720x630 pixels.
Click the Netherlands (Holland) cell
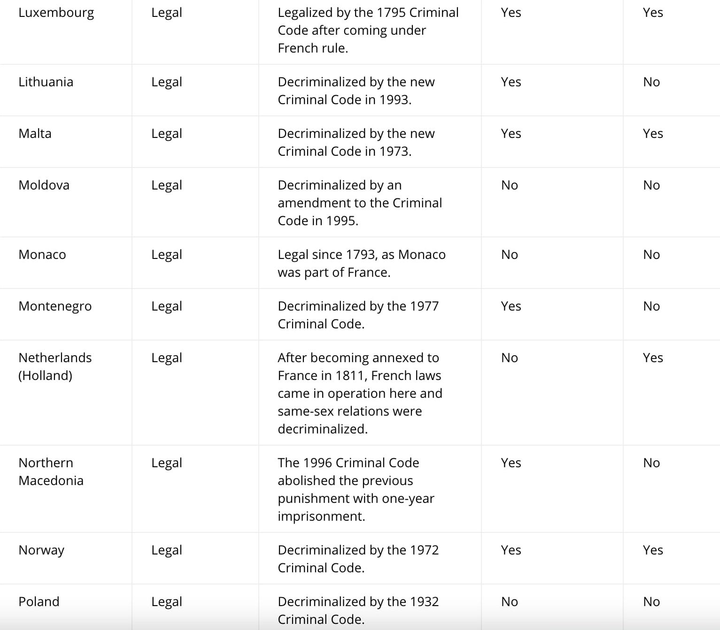click(55, 366)
